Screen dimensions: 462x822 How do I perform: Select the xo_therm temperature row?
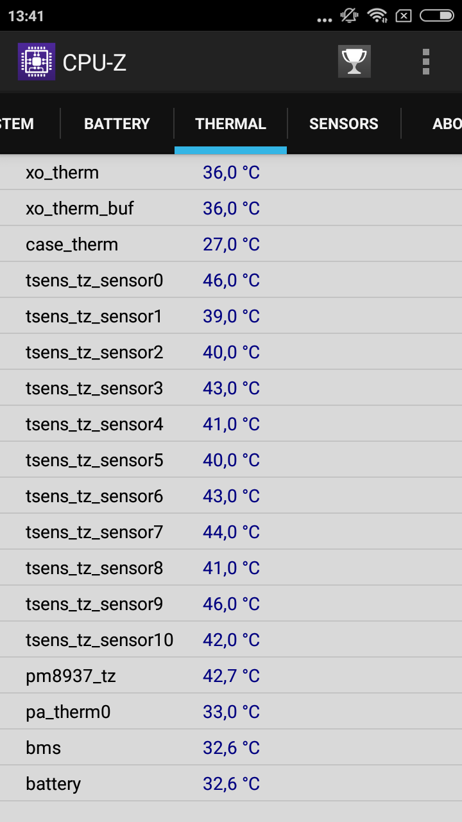pyautogui.click(x=231, y=173)
